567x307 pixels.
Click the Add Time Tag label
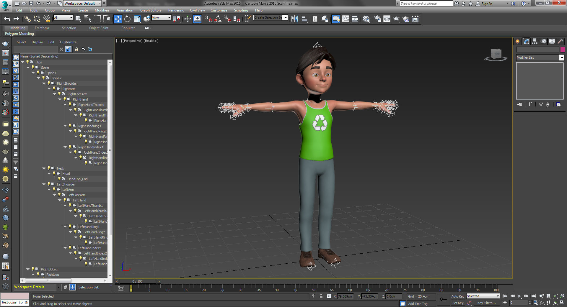418,304
